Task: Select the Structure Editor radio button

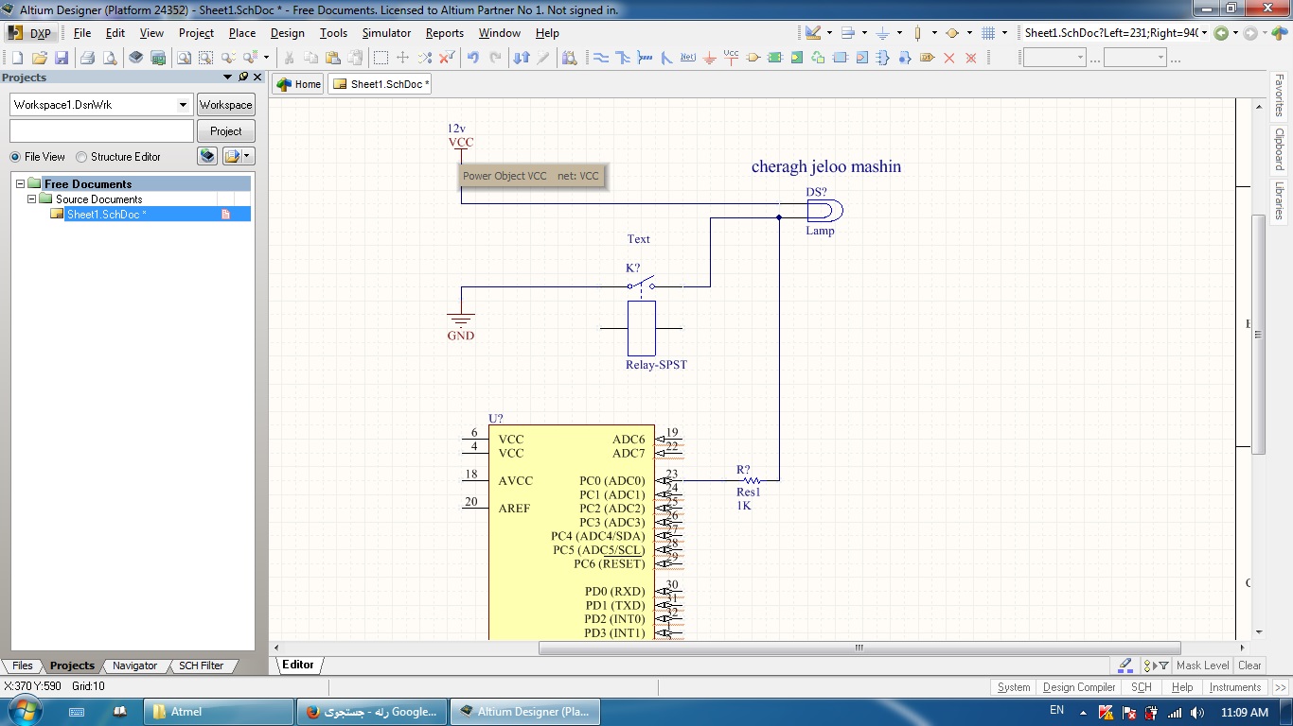Action: [81, 157]
